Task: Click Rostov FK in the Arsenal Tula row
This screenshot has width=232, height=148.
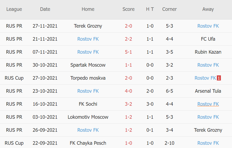Action: click(x=88, y=91)
